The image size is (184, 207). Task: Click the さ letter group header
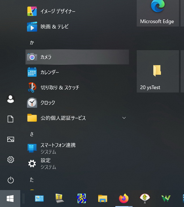[32, 134]
